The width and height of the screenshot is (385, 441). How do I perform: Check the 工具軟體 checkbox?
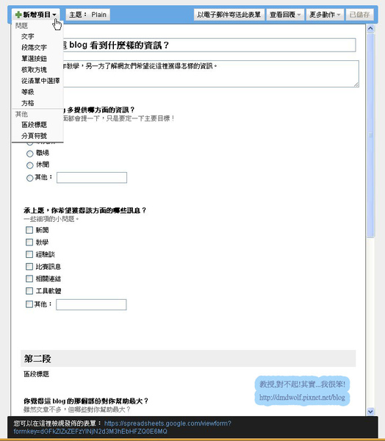(29, 290)
